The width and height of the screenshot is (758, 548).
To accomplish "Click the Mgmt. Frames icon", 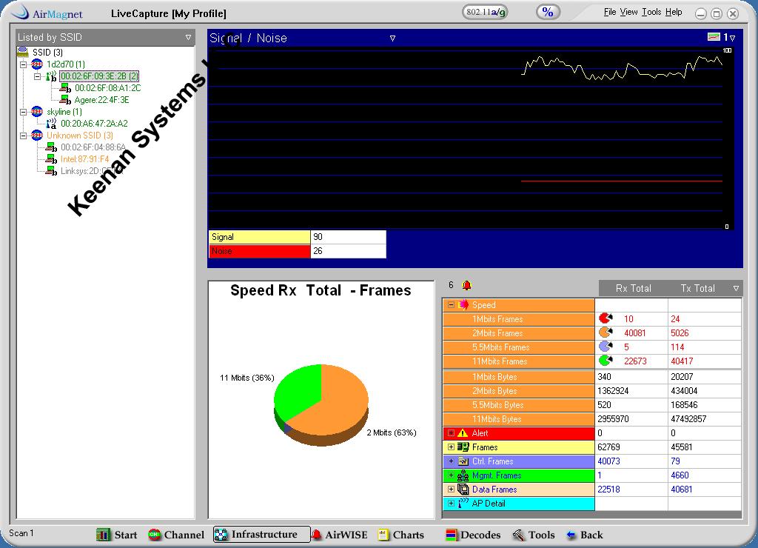I will pos(463,475).
